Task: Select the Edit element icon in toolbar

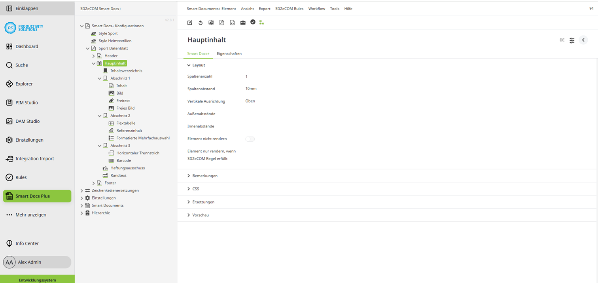Action: point(190,22)
